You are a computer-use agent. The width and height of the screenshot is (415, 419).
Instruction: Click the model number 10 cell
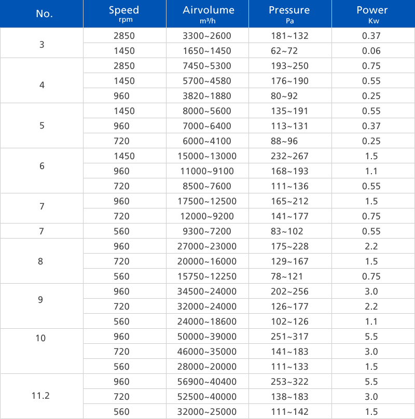[41, 339]
